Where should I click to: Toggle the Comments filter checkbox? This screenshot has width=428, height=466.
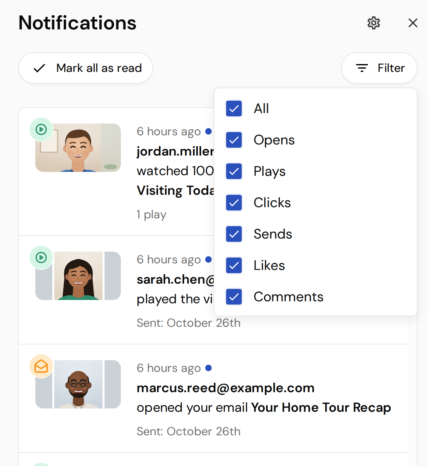tap(234, 297)
